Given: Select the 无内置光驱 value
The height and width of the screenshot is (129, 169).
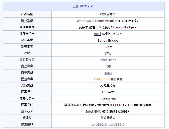Looking at the screenshot, I should [108, 85].
